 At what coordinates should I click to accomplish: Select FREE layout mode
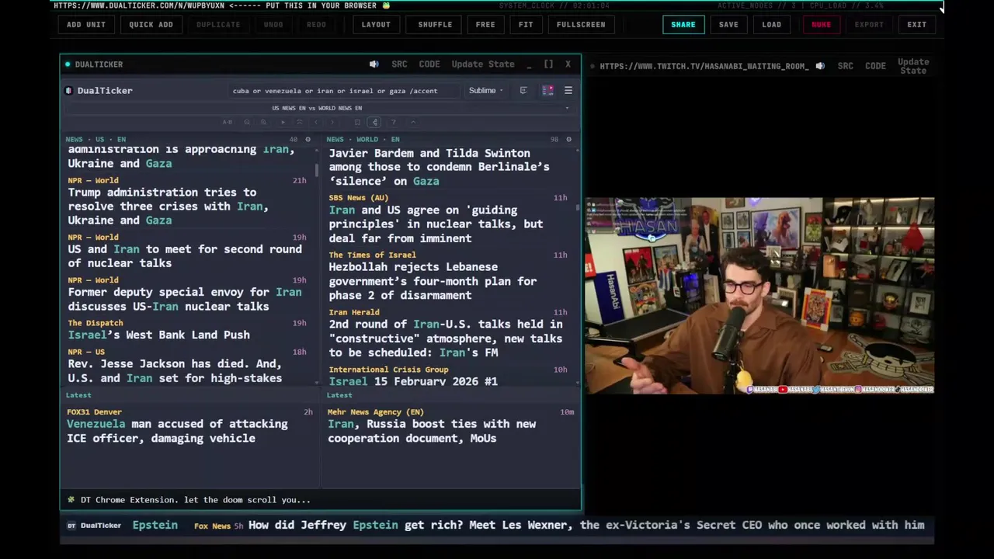tap(485, 24)
